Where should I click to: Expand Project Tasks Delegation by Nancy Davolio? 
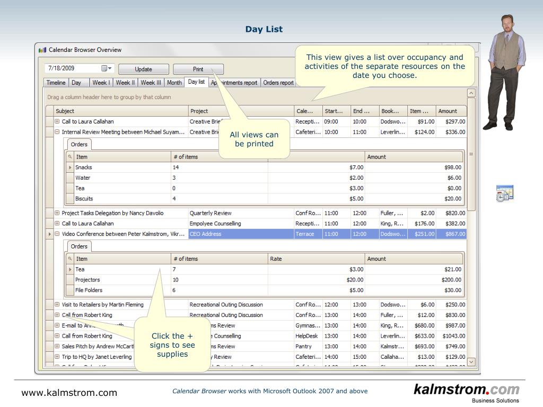coord(57,213)
